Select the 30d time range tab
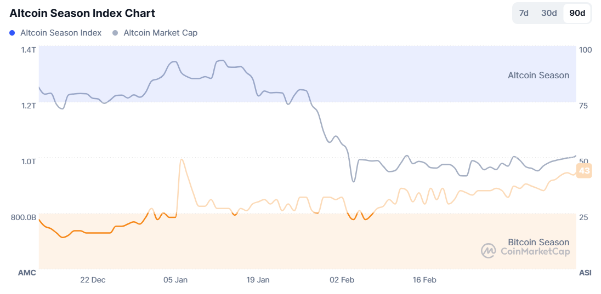Screen dimensions: 601x294 click(x=549, y=13)
